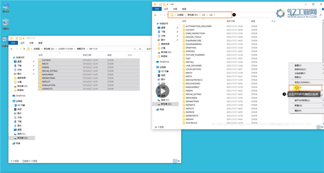Click UGNX-11.0-64 breadcrumb in address bar
Viewport: 324px width, 173px height.
[65, 49]
